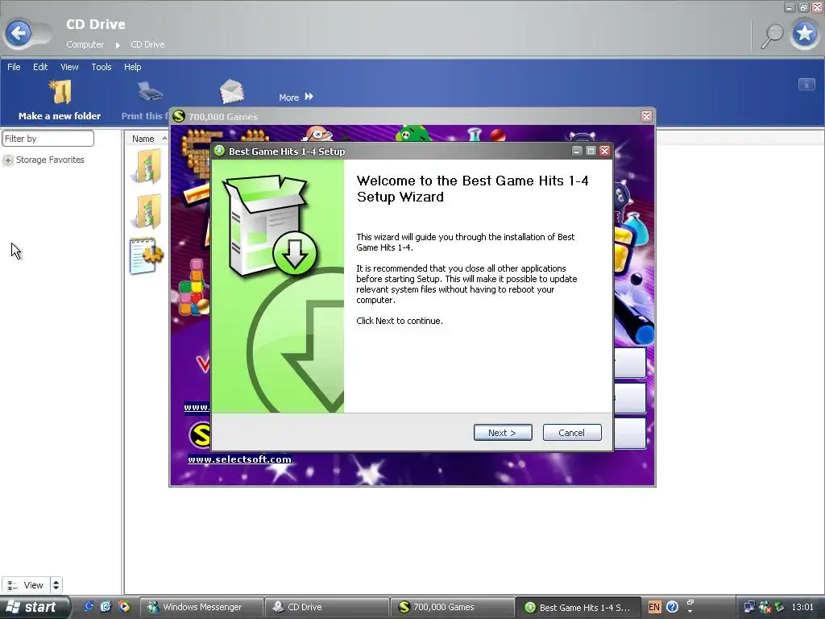Launch second quick launch e-mail icon

point(106,606)
